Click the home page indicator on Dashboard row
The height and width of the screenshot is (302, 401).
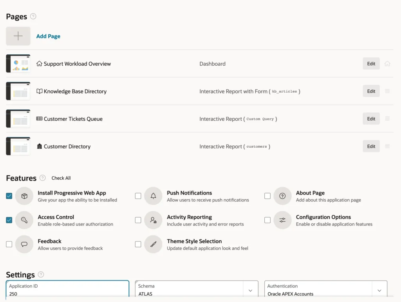[387, 64]
